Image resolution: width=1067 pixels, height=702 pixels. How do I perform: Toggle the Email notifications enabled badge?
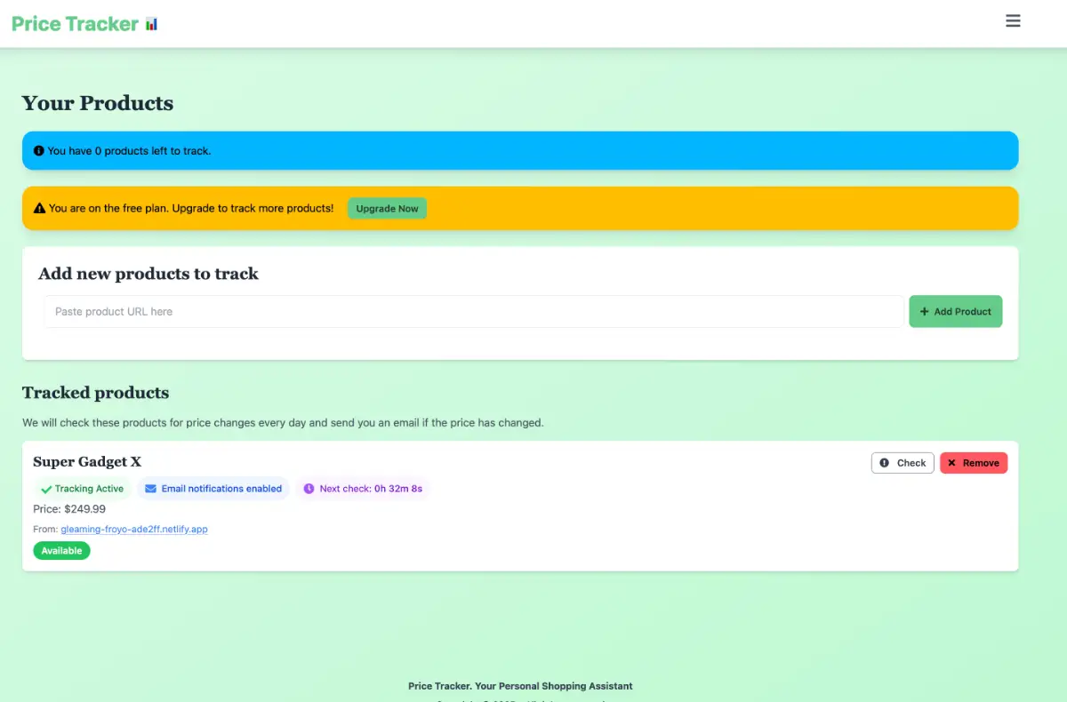(213, 488)
